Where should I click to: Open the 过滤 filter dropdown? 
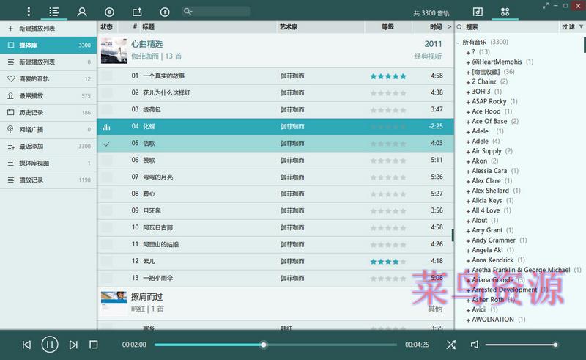pyautogui.click(x=572, y=27)
